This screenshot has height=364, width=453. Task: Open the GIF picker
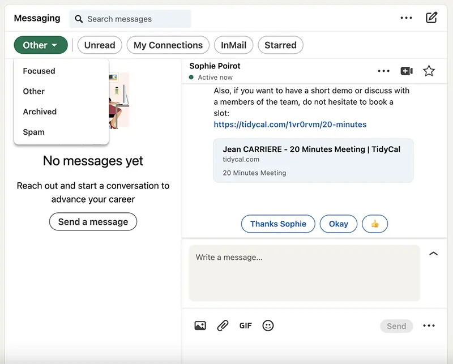click(x=245, y=326)
